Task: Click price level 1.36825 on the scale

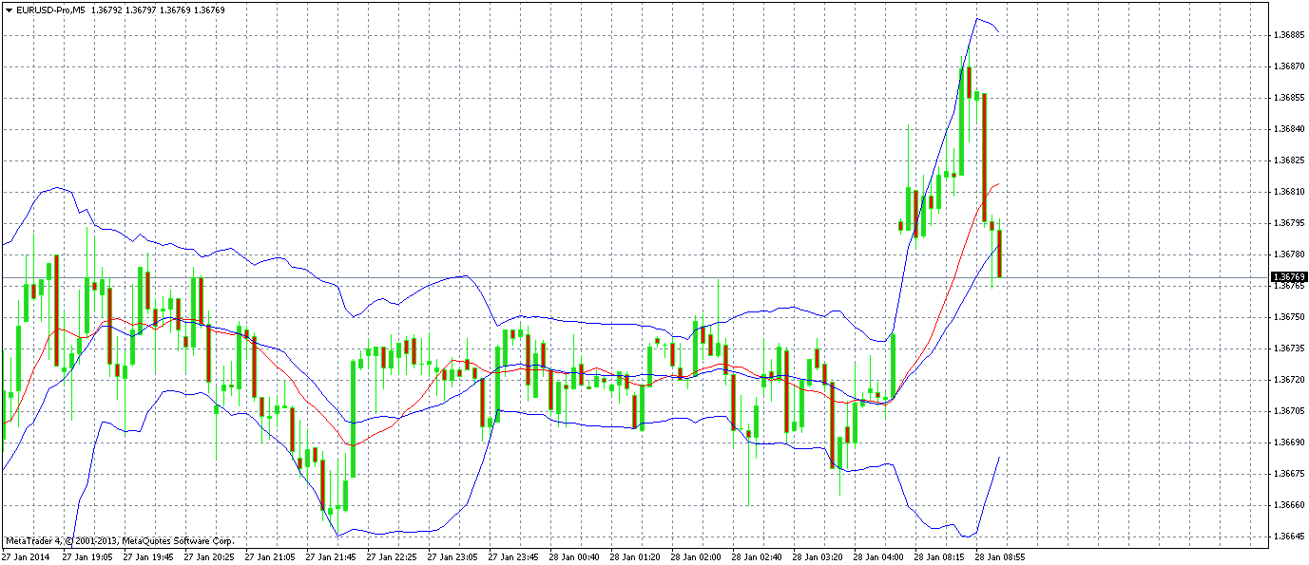Action: [1288, 160]
